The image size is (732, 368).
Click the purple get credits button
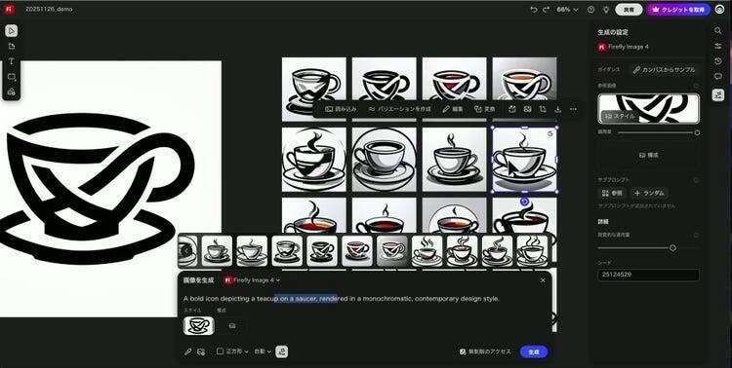click(x=678, y=10)
